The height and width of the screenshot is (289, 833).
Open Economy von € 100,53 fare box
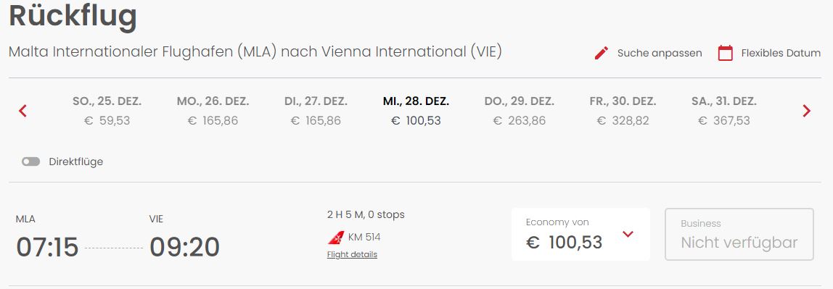coord(580,234)
